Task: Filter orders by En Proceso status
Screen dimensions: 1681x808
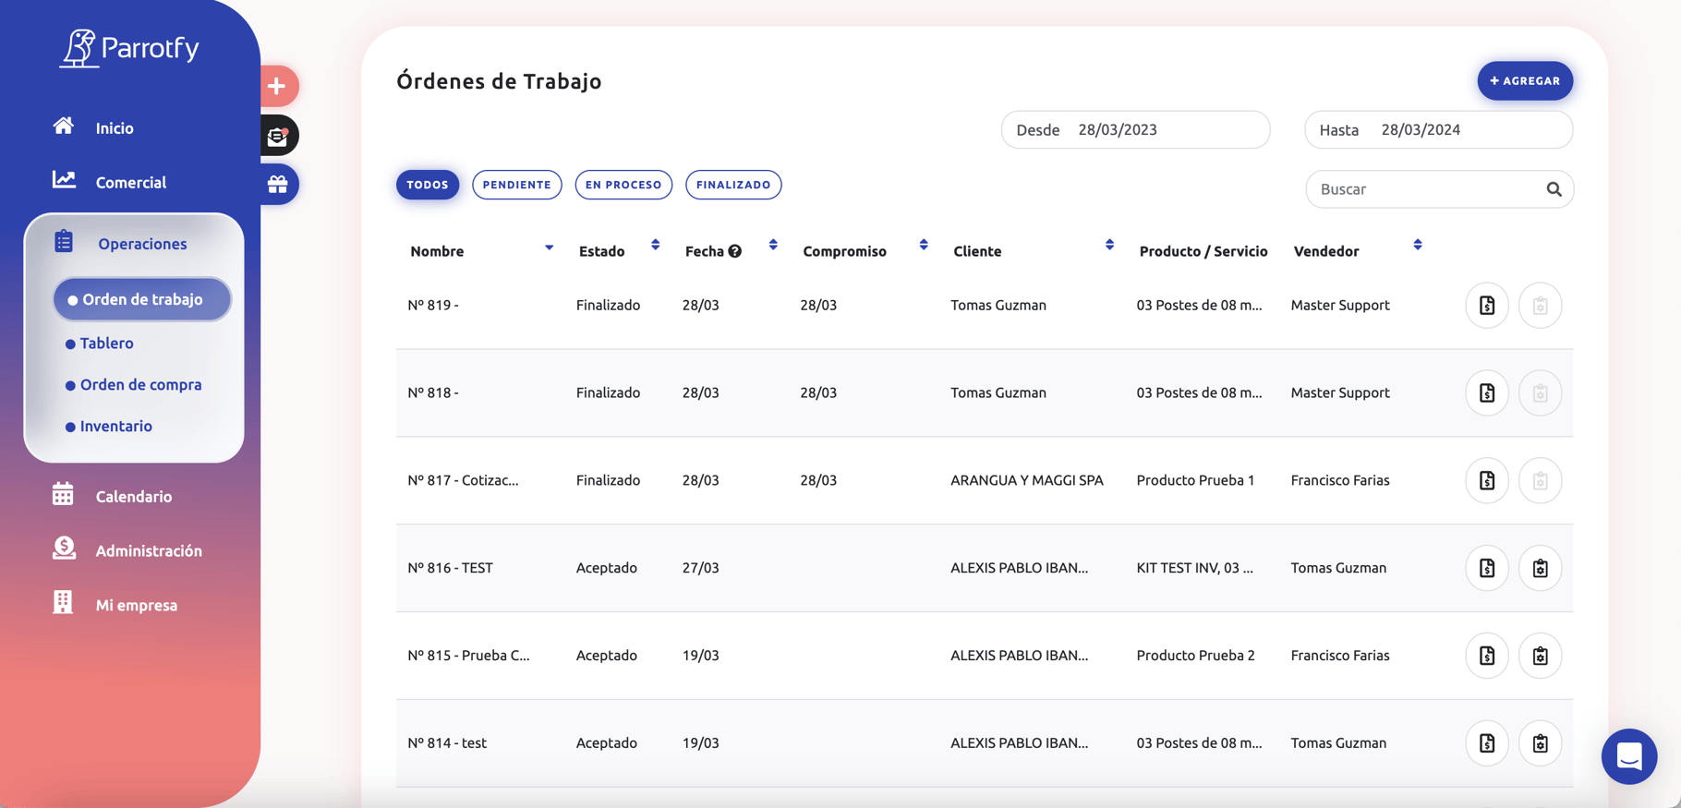Action: point(623,185)
